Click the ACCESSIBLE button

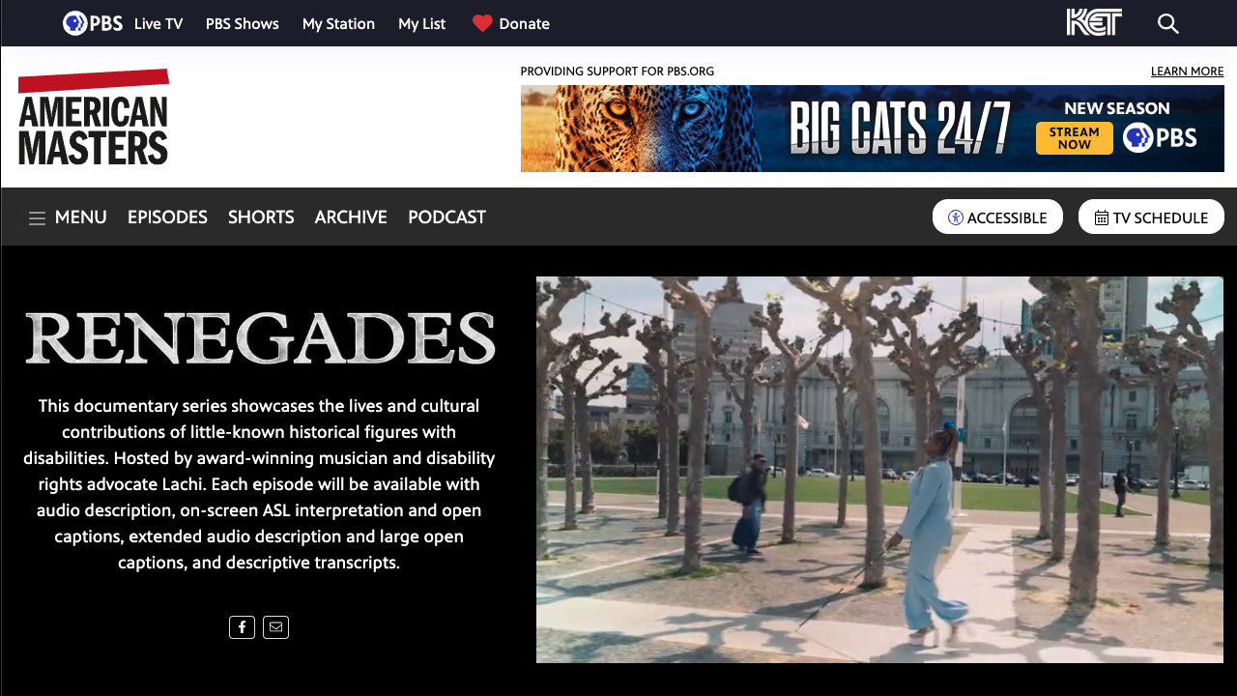point(997,217)
